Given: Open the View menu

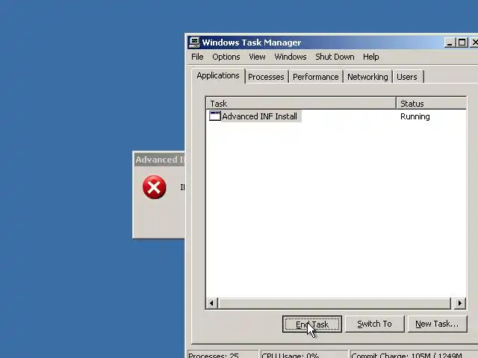Looking at the screenshot, I should (257, 57).
